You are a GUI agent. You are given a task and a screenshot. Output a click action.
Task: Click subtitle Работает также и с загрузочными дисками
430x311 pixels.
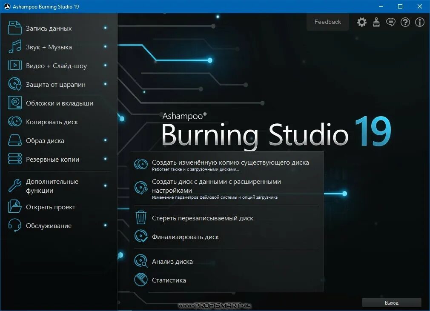(195, 169)
